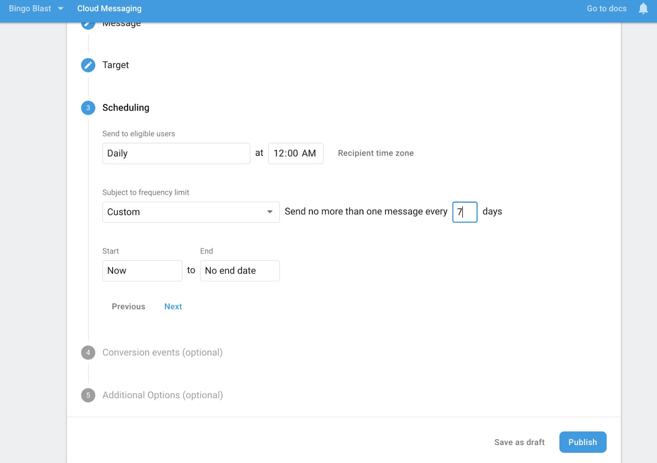Viewport: 657px width, 463px height.
Task: Click the Additional Options step 5 icon
Action: click(88, 395)
